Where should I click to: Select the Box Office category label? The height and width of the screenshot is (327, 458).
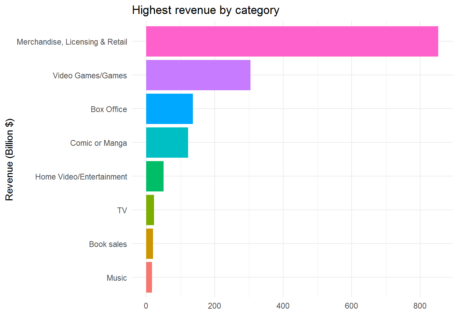[109, 109]
